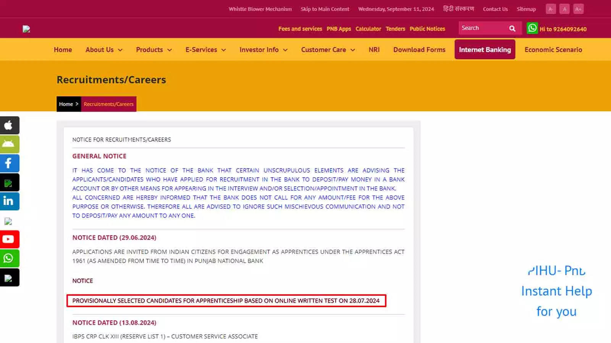This screenshot has width=611, height=343.
Task: Open Download Forms in the navigation bar
Action: coord(419,50)
